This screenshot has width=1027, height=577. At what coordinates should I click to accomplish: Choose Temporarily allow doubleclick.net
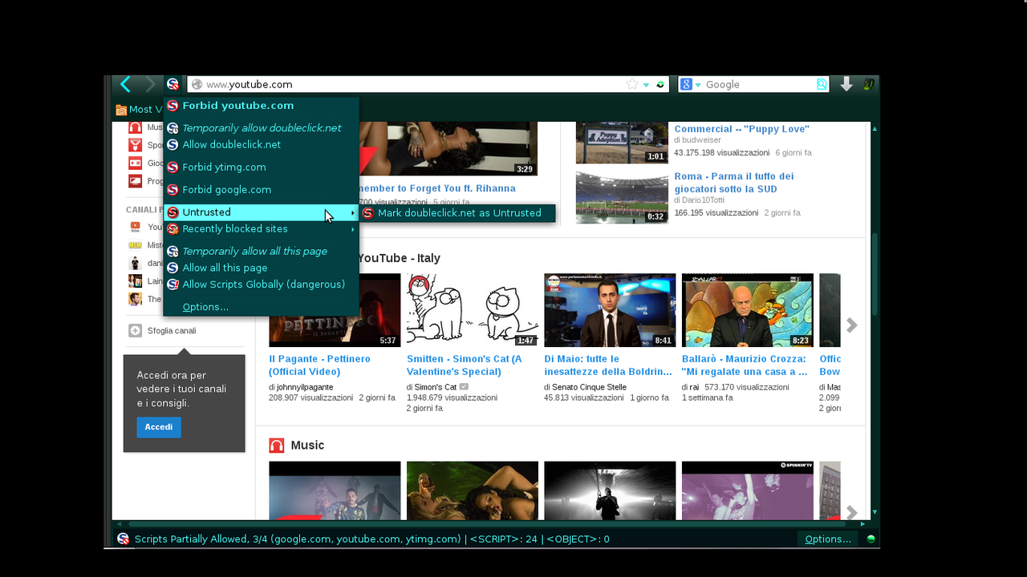tap(261, 128)
